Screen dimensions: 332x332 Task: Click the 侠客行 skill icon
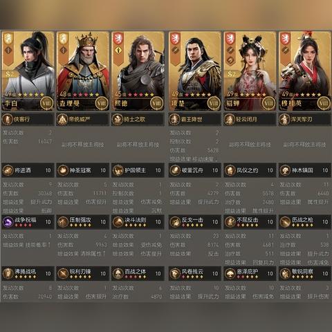(8, 119)
